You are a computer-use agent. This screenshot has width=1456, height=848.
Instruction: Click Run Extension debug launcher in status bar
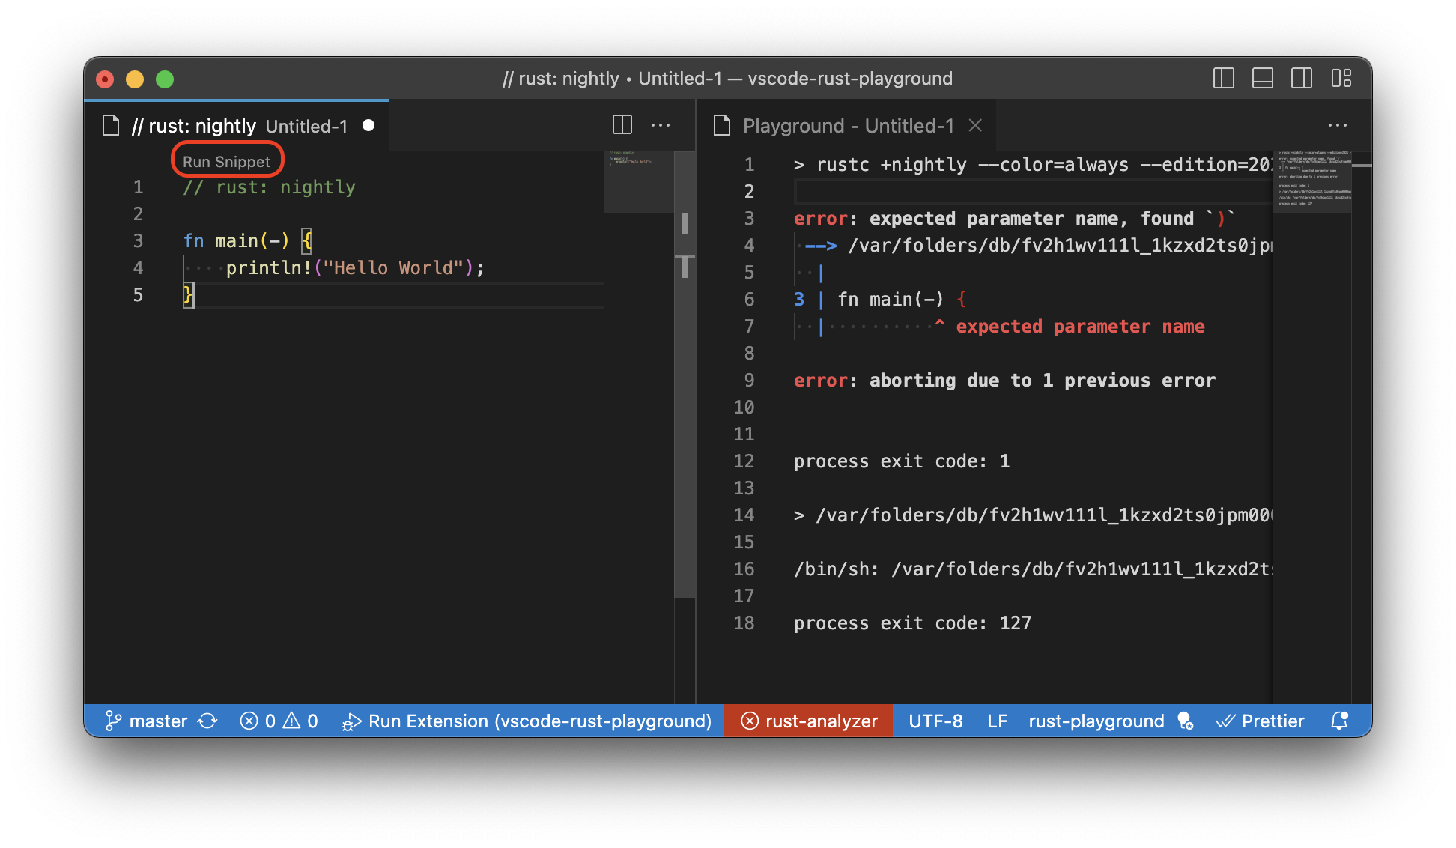pos(527,721)
